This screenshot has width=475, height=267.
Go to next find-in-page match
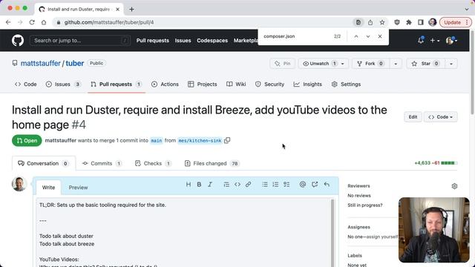(368, 36)
